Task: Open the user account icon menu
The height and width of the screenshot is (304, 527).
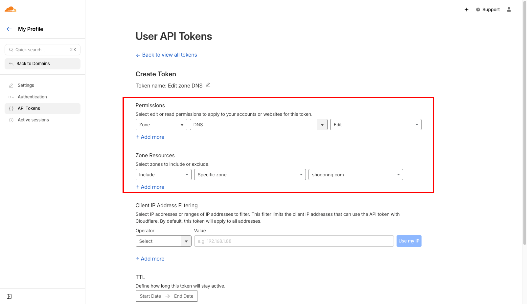Action: (x=509, y=10)
